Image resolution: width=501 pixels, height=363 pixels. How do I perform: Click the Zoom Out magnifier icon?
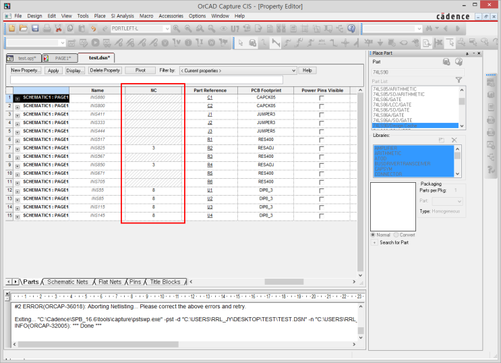tap(188, 28)
